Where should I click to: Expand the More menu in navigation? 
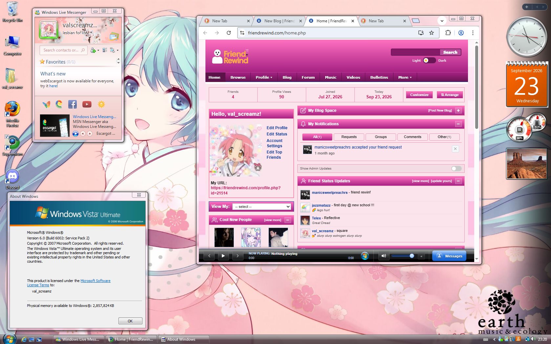[405, 77]
